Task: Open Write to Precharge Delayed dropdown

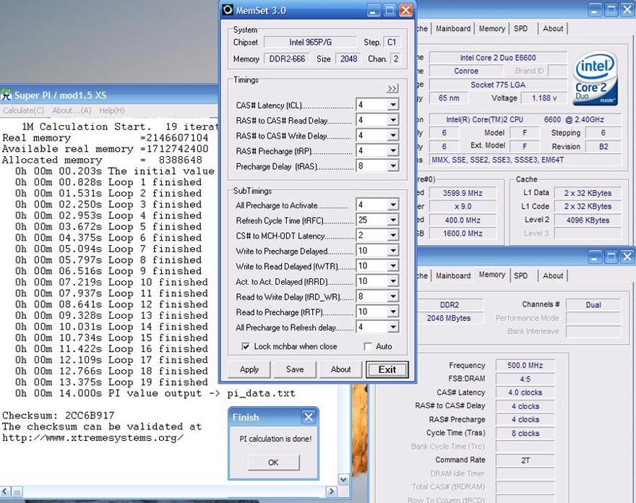Action: pos(392,251)
